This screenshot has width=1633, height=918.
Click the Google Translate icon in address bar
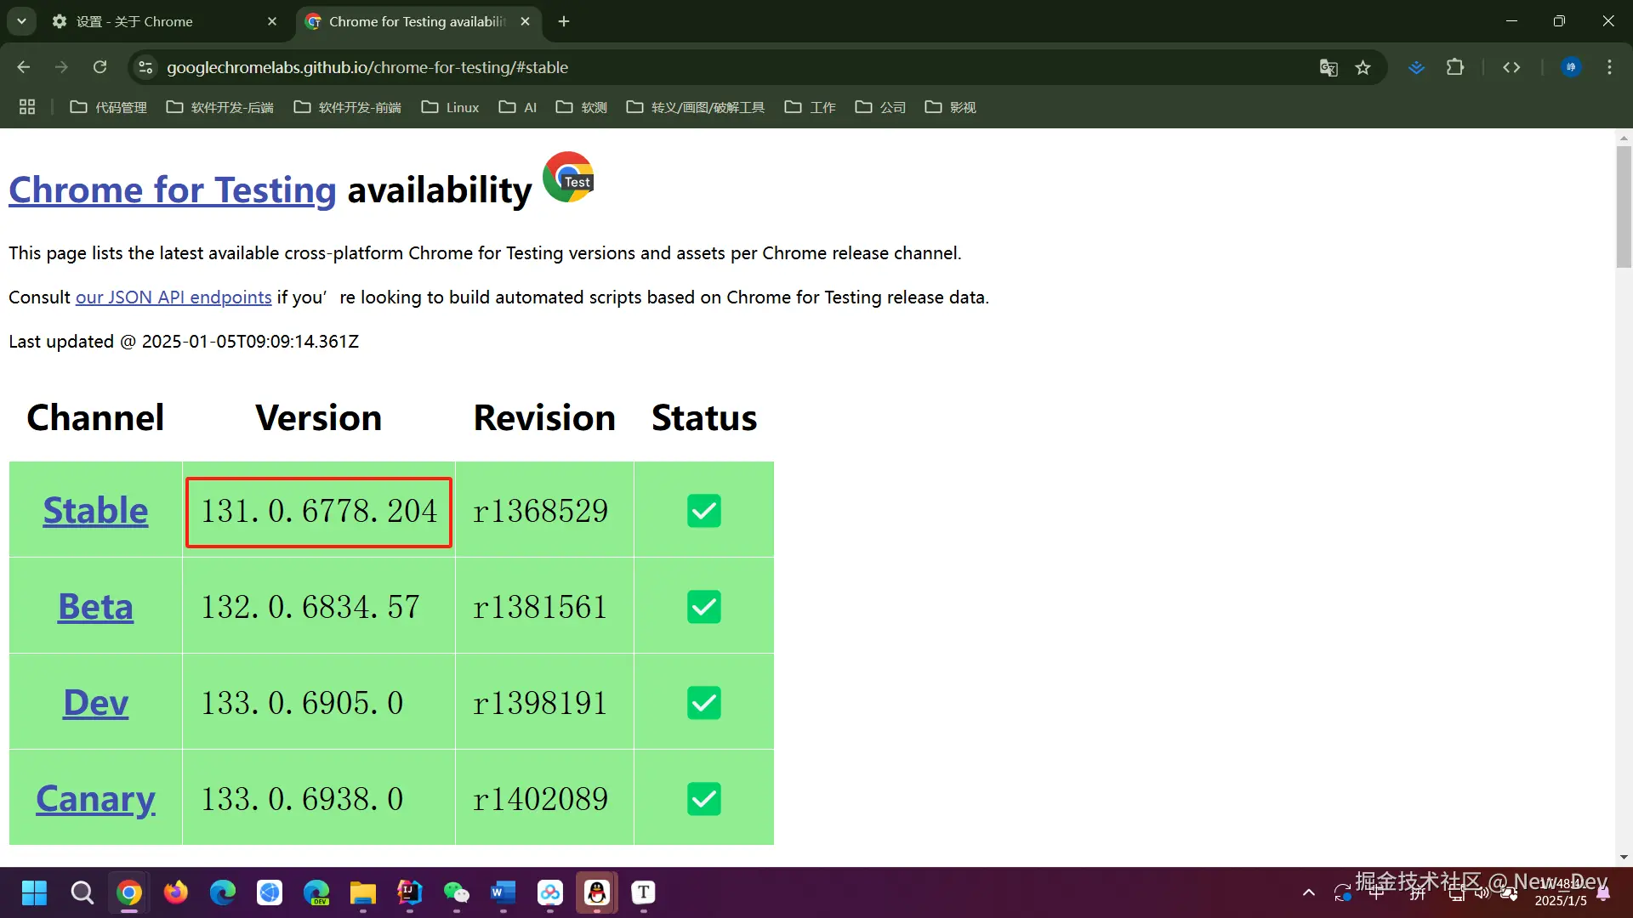1329,68
